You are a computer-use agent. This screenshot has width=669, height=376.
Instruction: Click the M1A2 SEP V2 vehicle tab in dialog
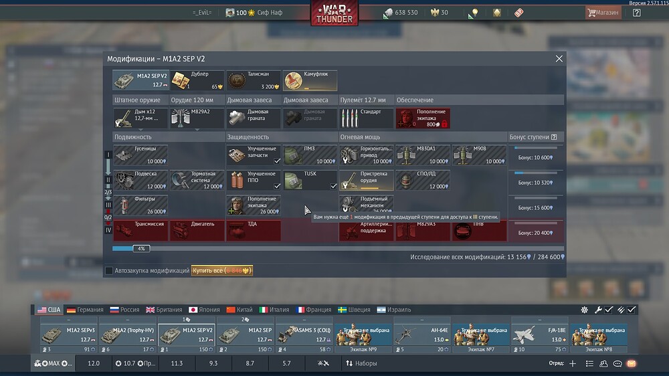click(x=140, y=80)
